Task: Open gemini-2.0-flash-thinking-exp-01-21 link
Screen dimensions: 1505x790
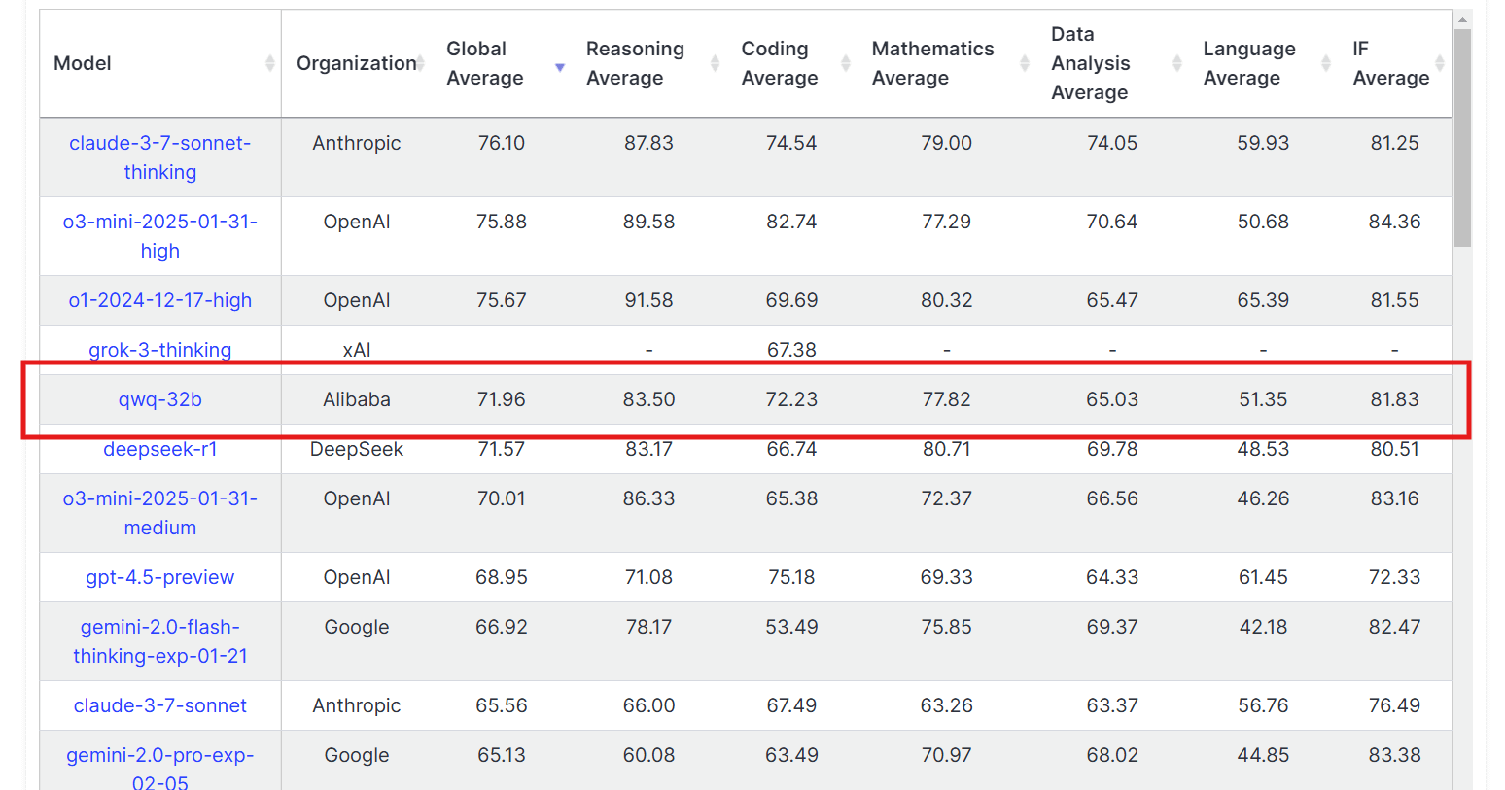Action: [160, 641]
